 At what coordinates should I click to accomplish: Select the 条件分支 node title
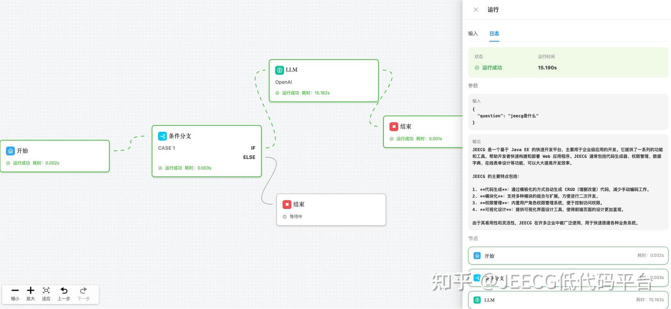coord(180,136)
